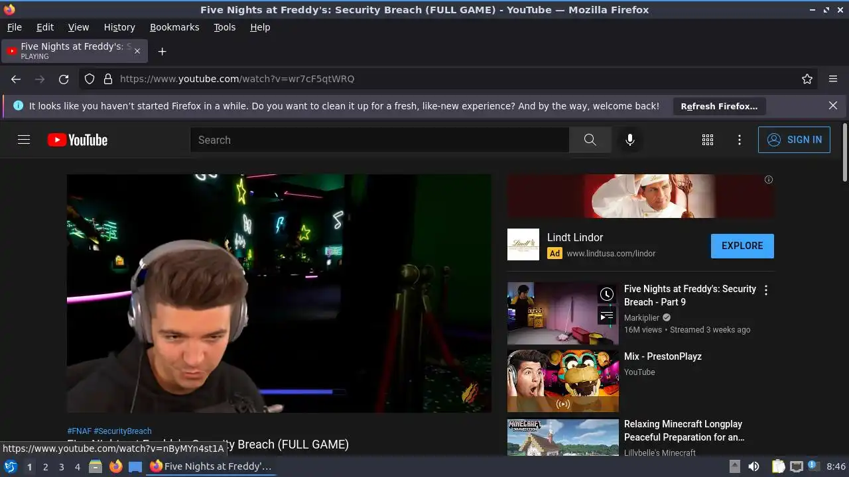Click the Relaxing Minecraft Longplay title
The height and width of the screenshot is (477, 849).
point(684,431)
